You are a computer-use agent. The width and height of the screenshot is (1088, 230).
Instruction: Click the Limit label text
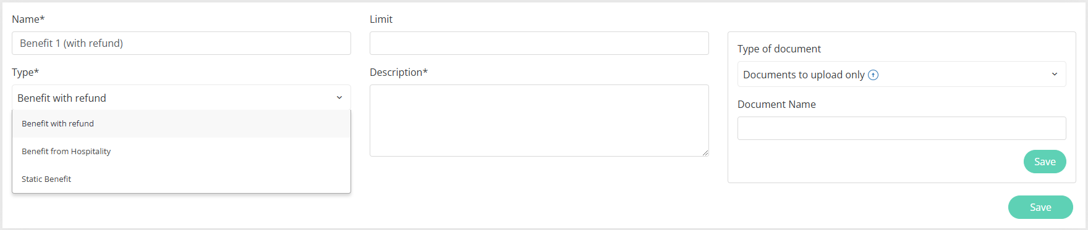(381, 19)
